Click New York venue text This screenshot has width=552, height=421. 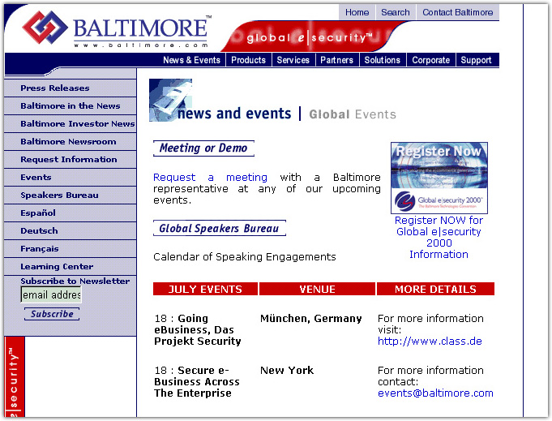287,370
